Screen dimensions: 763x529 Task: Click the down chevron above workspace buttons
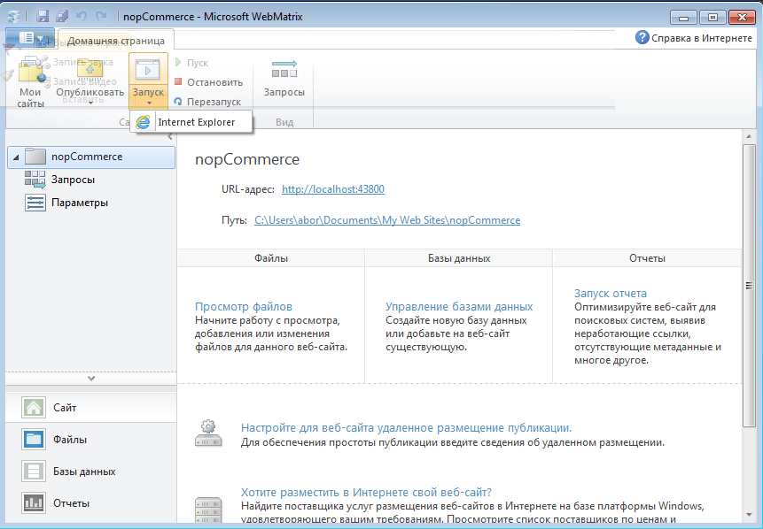[91, 378]
